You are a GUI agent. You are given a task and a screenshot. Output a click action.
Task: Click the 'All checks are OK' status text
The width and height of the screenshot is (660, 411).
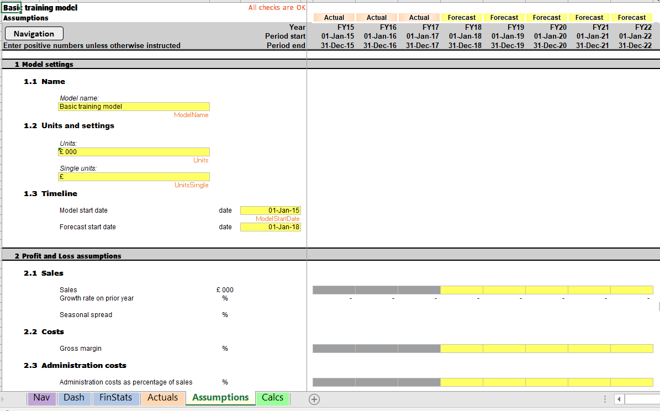click(277, 8)
